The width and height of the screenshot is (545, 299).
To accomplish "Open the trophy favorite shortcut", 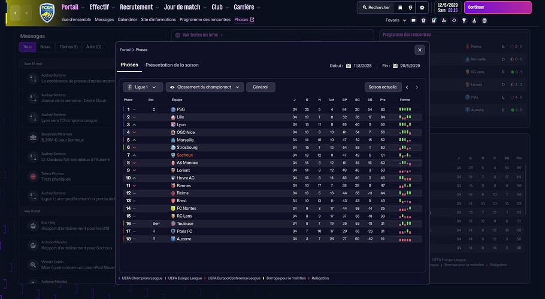I will point(464,20).
